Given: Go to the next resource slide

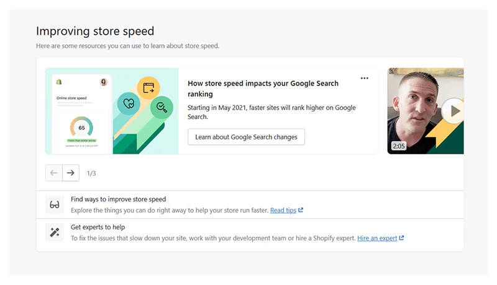Looking at the screenshot, I should [x=71, y=173].
